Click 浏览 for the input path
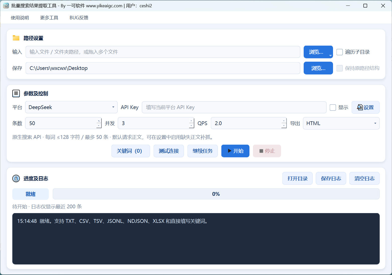 pos(316,52)
